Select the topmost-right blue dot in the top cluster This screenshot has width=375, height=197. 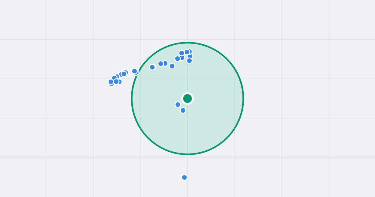pos(189,52)
